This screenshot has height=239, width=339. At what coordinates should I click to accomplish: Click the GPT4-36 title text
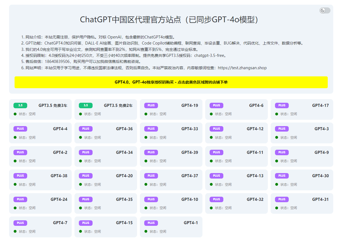(124, 129)
